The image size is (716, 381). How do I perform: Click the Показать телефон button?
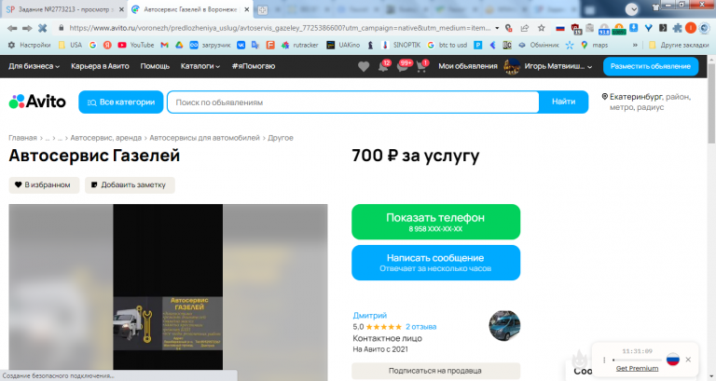[x=435, y=222]
